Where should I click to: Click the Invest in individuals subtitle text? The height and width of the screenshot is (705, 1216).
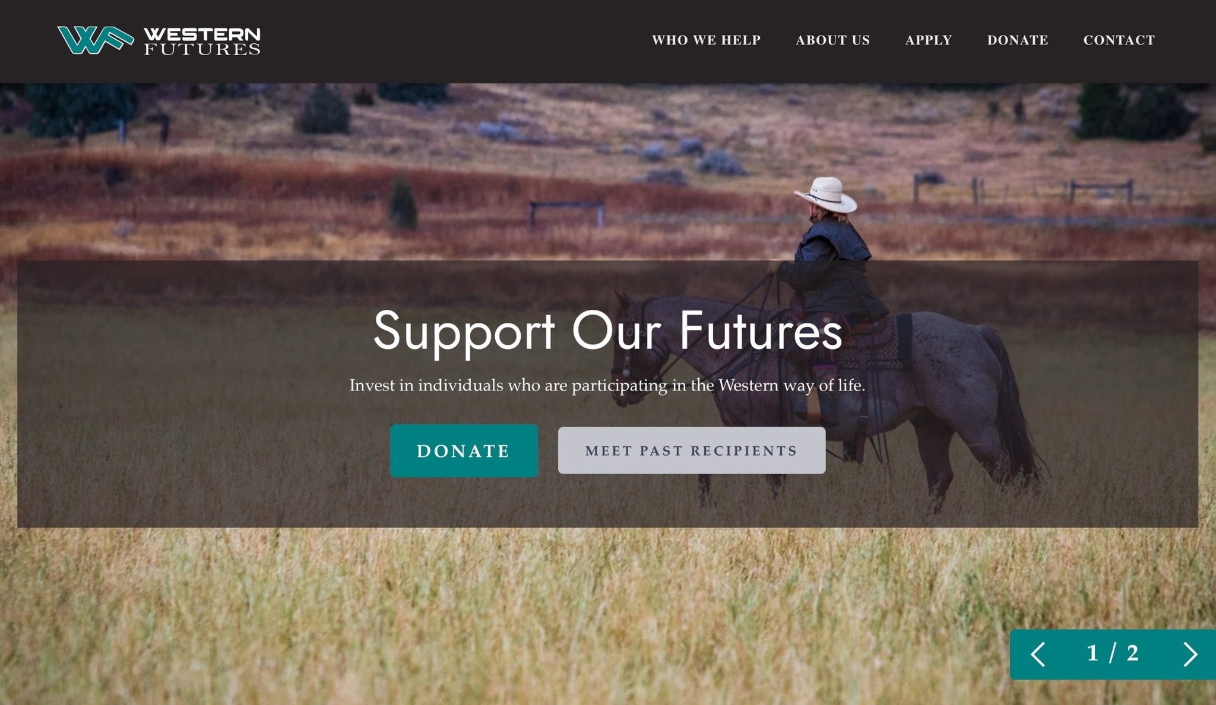click(607, 385)
